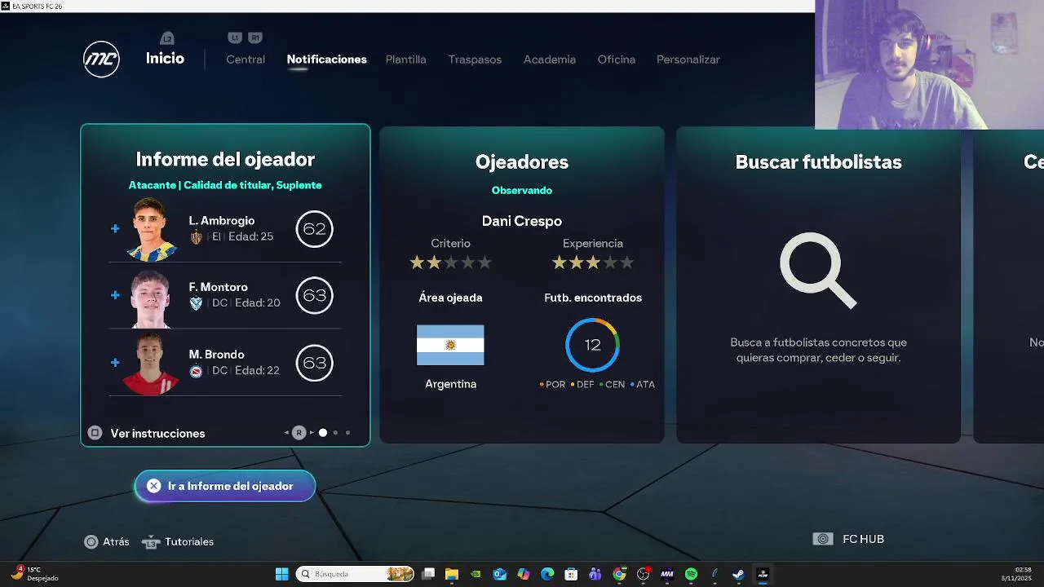
Task: Click Ver instrucciones label
Action: pyautogui.click(x=157, y=434)
